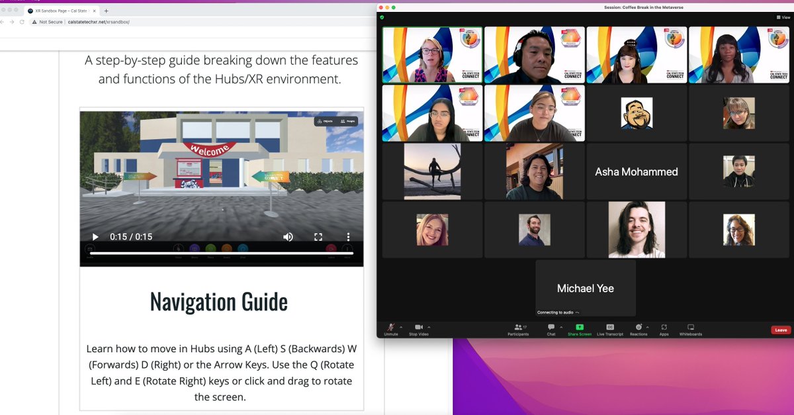Click the Objects button in the video overlay

click(324, 121)
